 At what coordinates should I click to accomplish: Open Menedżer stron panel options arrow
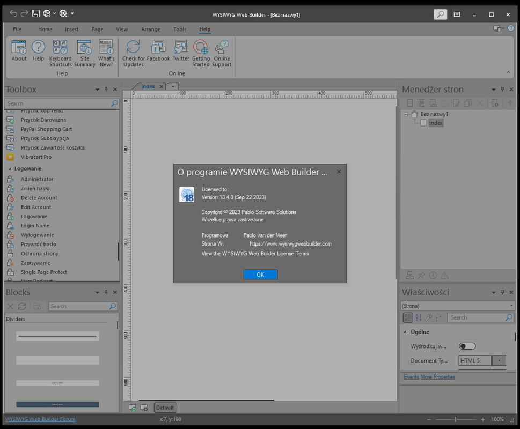point(494,90)
